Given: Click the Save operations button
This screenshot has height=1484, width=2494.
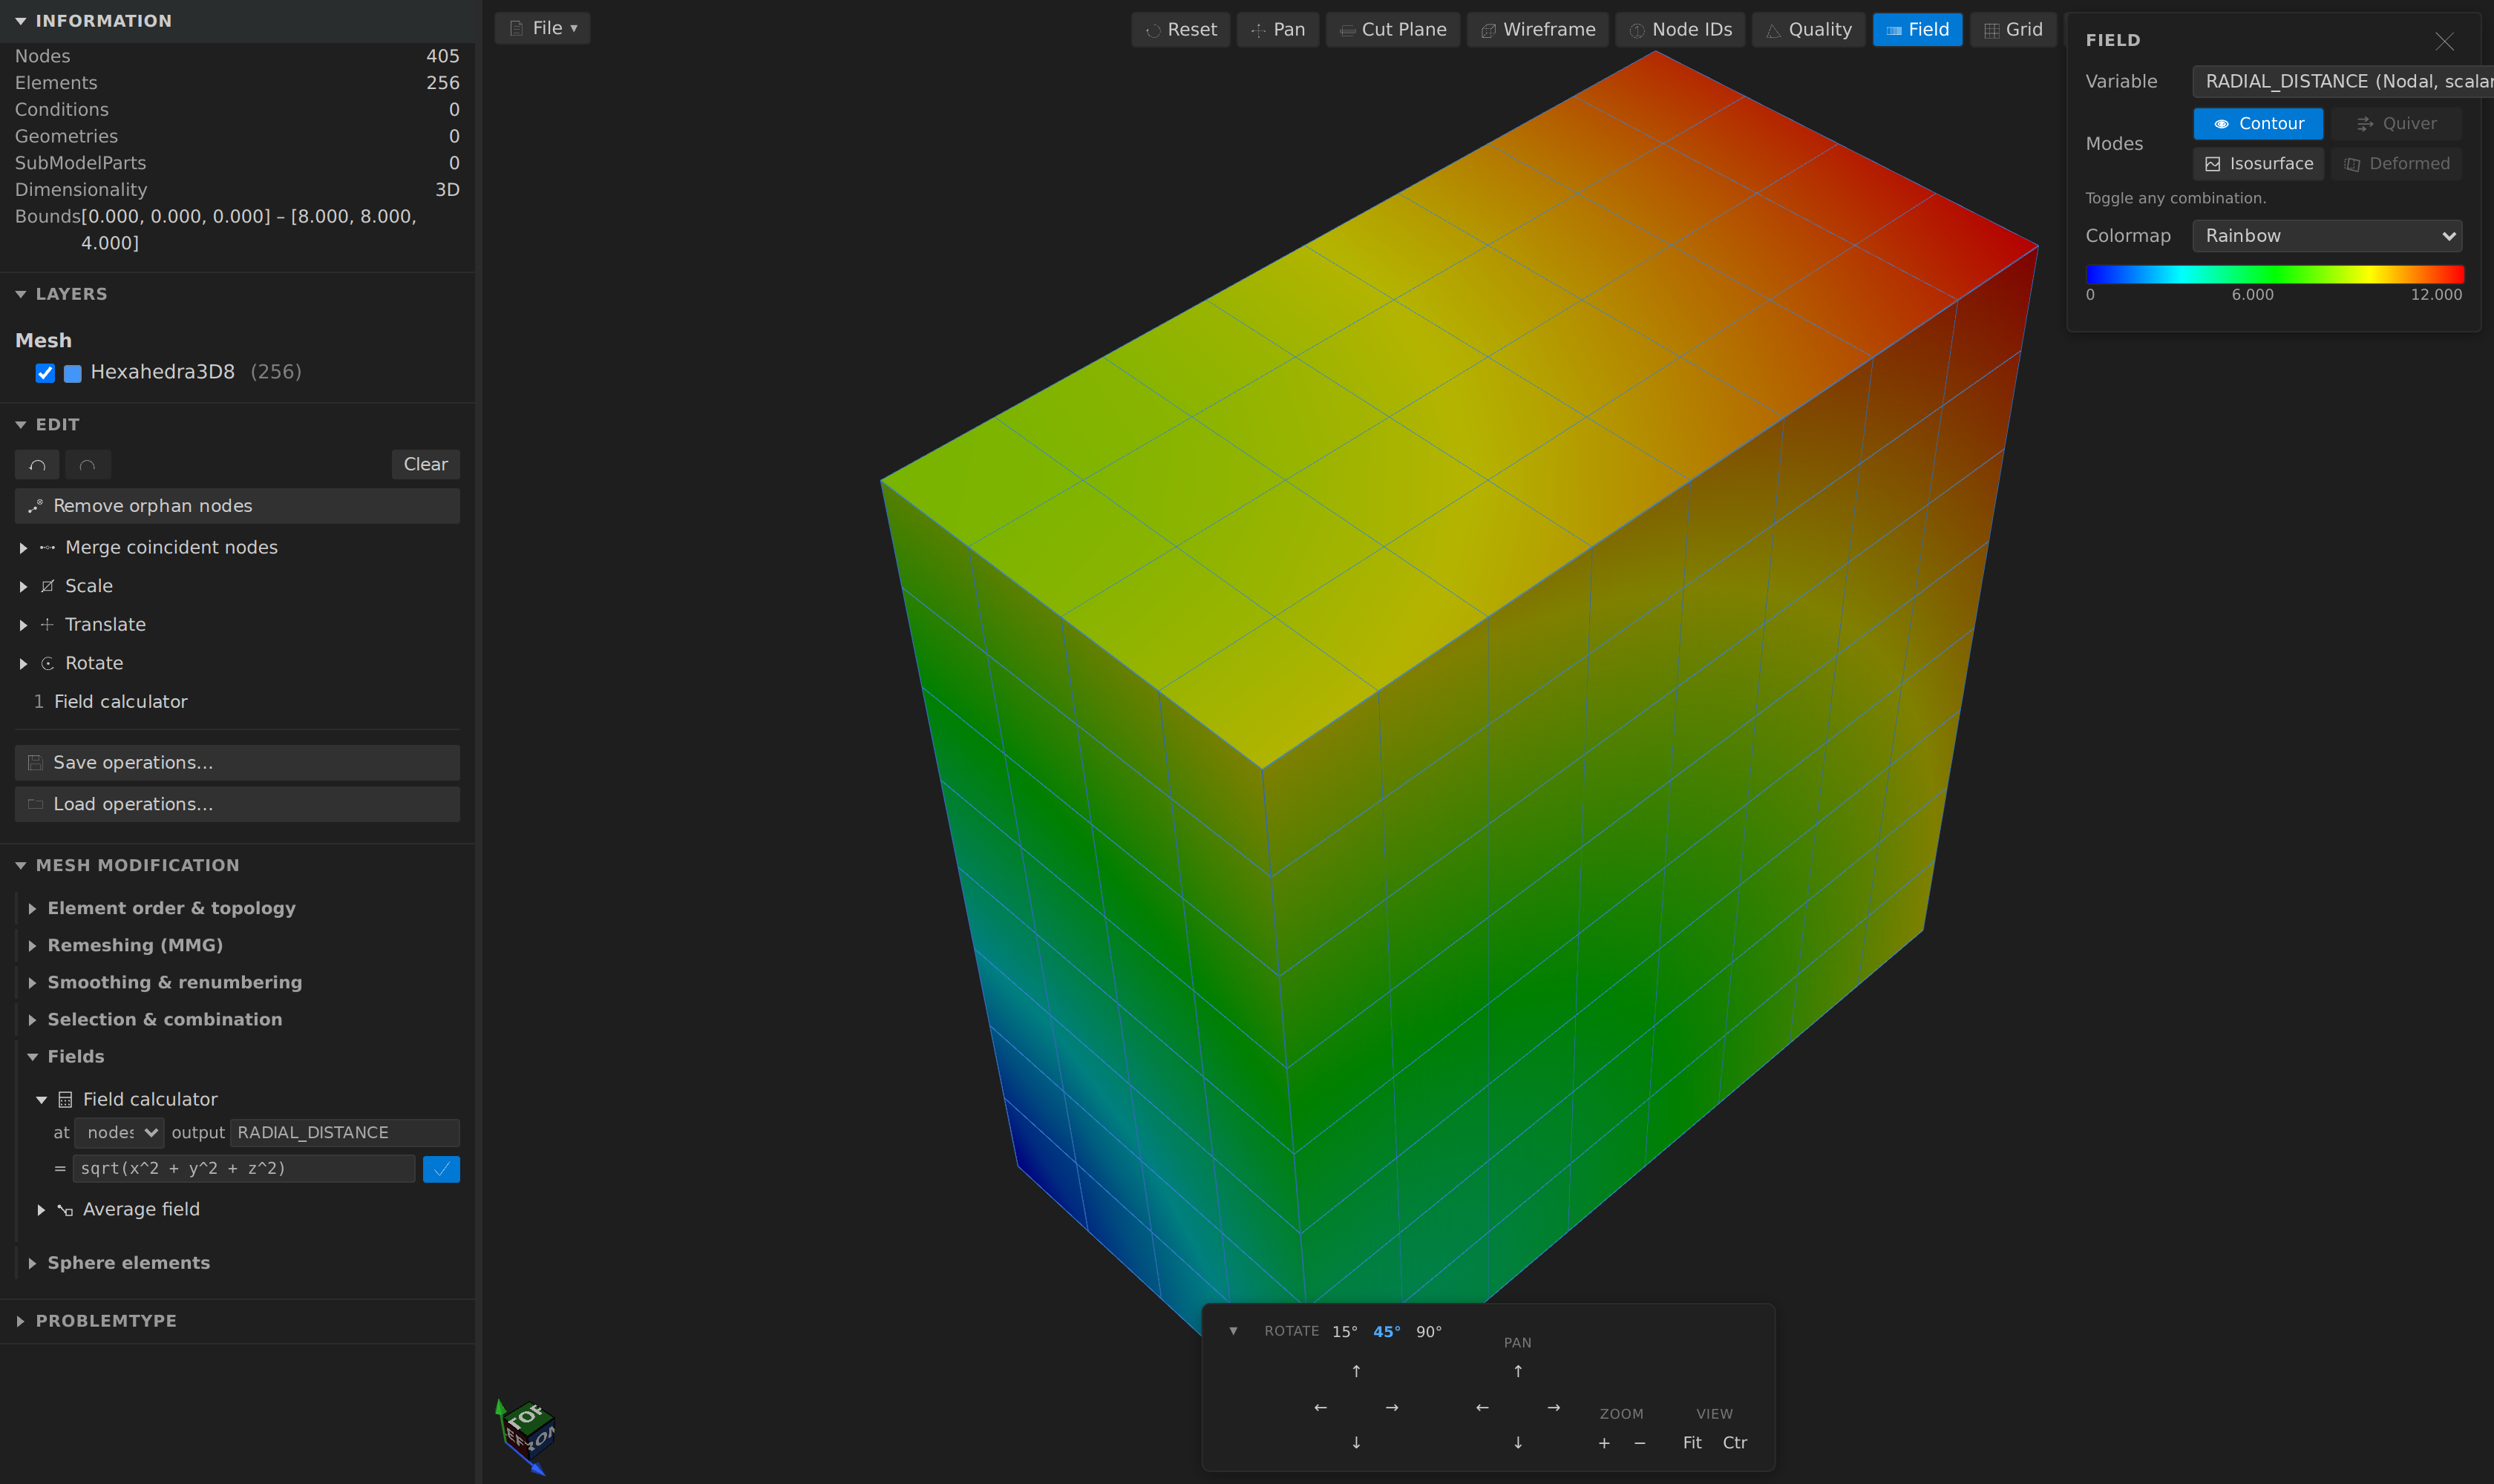Looking at the screenshot, I should coord(237,762).
